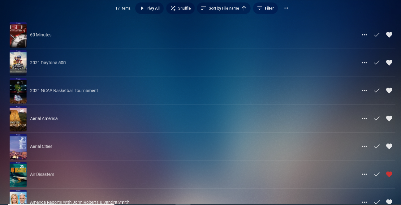Select America Reports With John Roberts title
Image resolution: width=401 pixels, height=205 pixels.
tap(80, 202)
